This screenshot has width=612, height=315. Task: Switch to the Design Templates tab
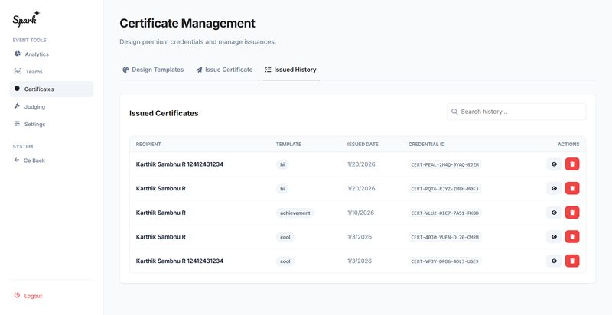click(153, 70)
